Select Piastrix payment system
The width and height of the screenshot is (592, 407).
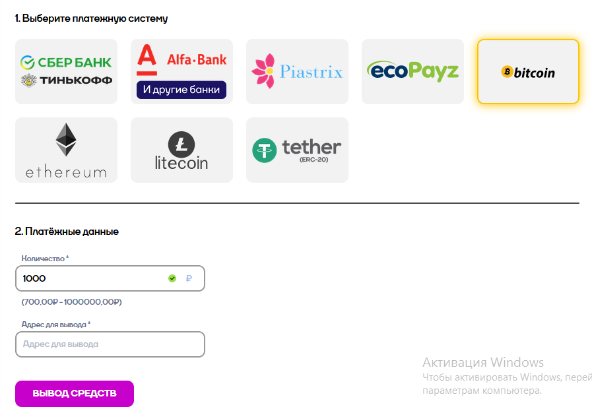[297, 71]
